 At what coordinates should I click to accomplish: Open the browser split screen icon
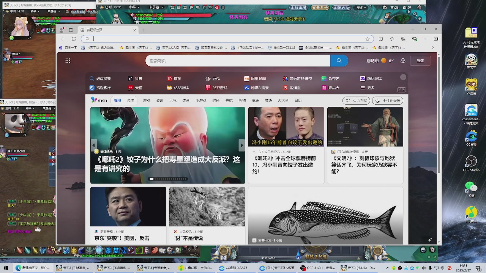tap(381, 39)
